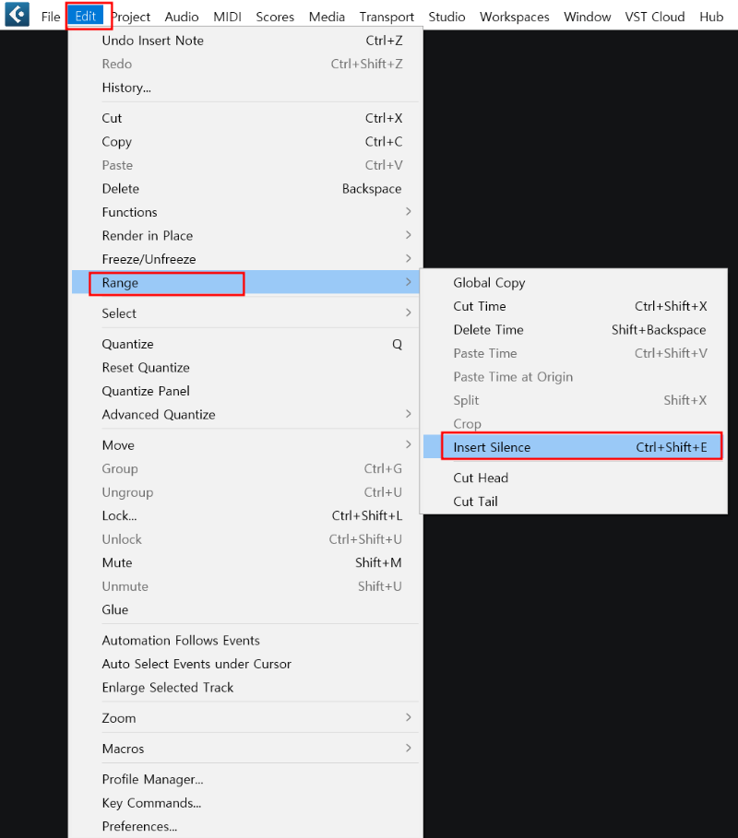738x838 pixels.
Task: Choose Delete Time in Range submenu
Action: [x=573, y=330]
